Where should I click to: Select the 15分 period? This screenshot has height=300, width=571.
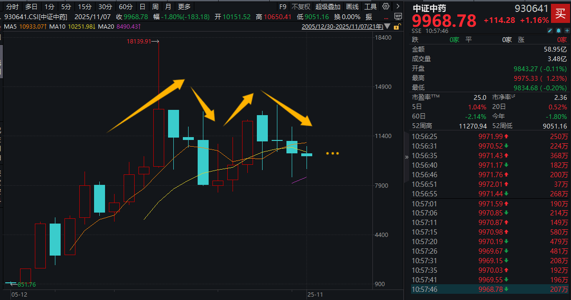click(85, 7)
